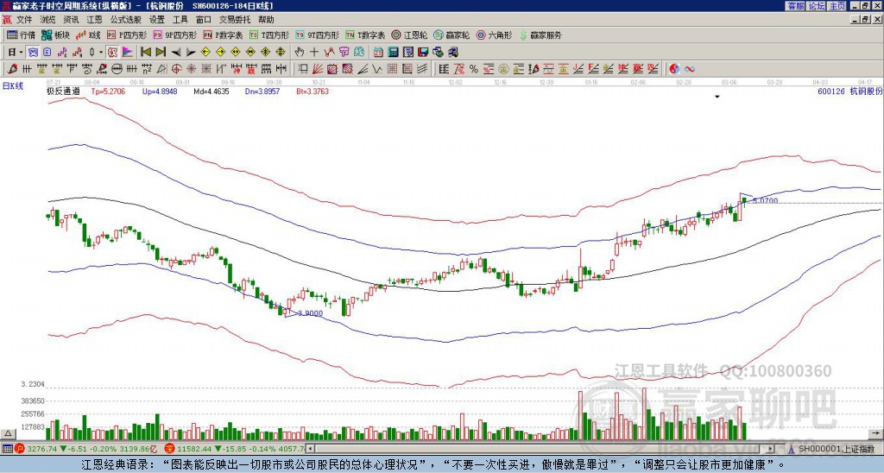Jump to first bar with green arrow

[x=145, y=52]
